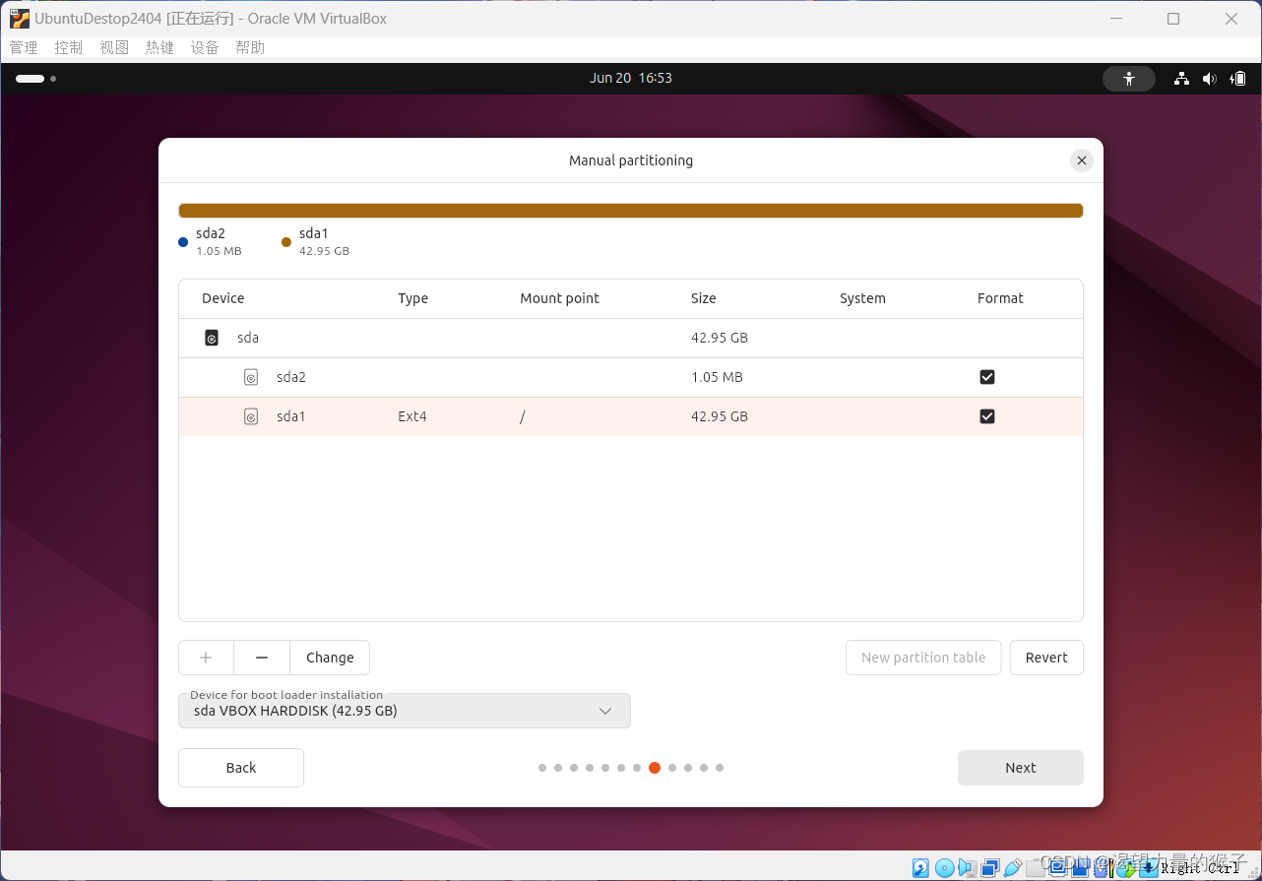The image size is (1262, 881).
Task: Click the blue sda2 legend dot
Action: click(x=183, y=242)
